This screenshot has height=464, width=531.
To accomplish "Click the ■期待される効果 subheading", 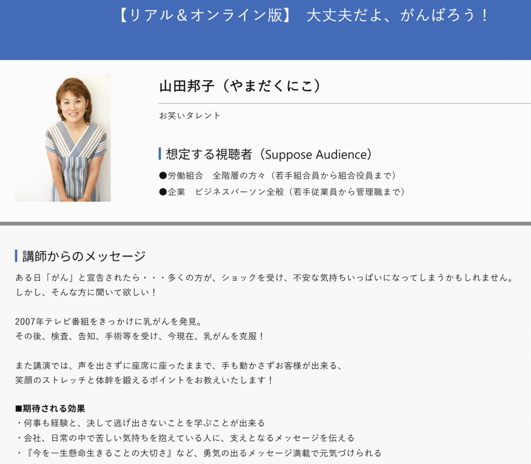I will pos(50,409).
